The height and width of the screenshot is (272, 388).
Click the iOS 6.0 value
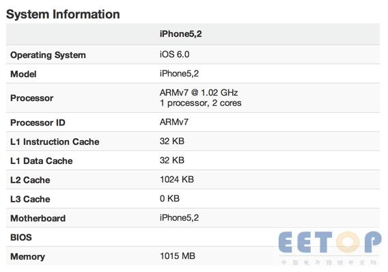click(x=174, y=54)
